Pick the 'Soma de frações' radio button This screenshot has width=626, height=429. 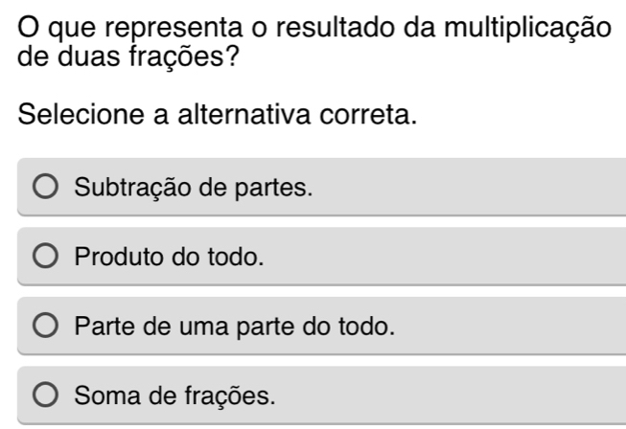coord(47,395)
